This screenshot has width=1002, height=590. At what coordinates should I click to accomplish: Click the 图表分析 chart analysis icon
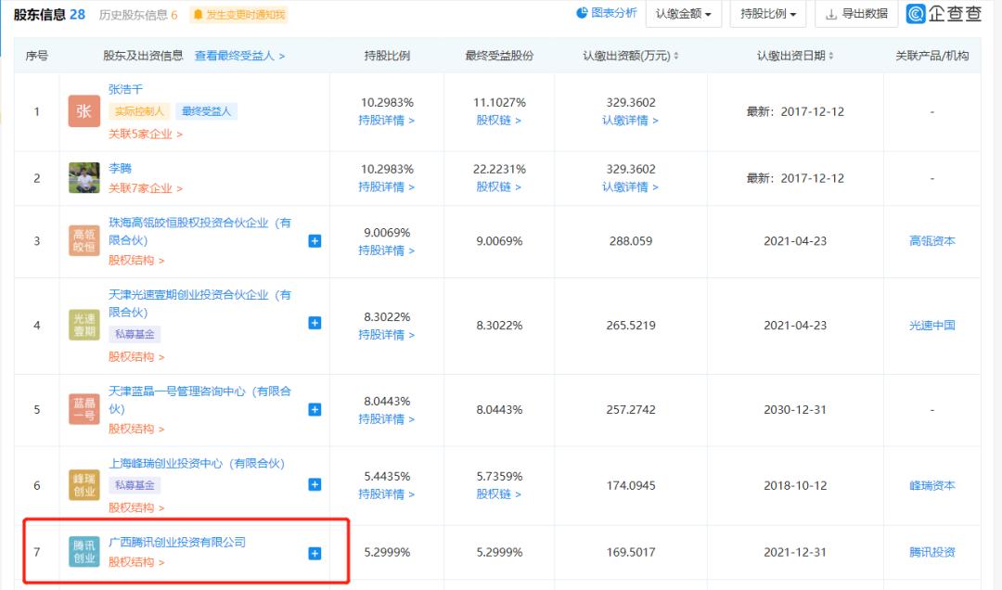pyautogui.click(x=580, y=13)
